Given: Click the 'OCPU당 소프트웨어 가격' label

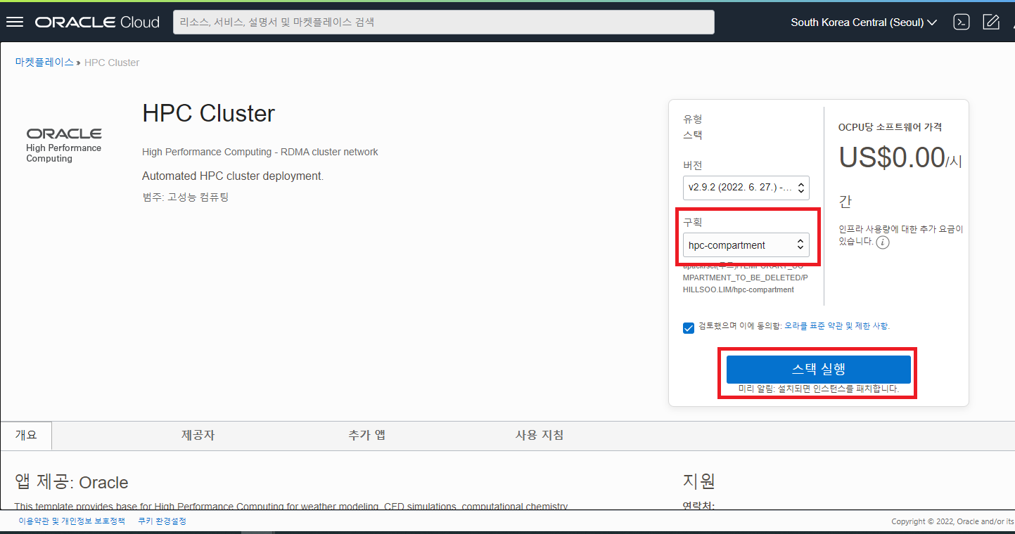Looking at the screenshot, I should [890, 127].
